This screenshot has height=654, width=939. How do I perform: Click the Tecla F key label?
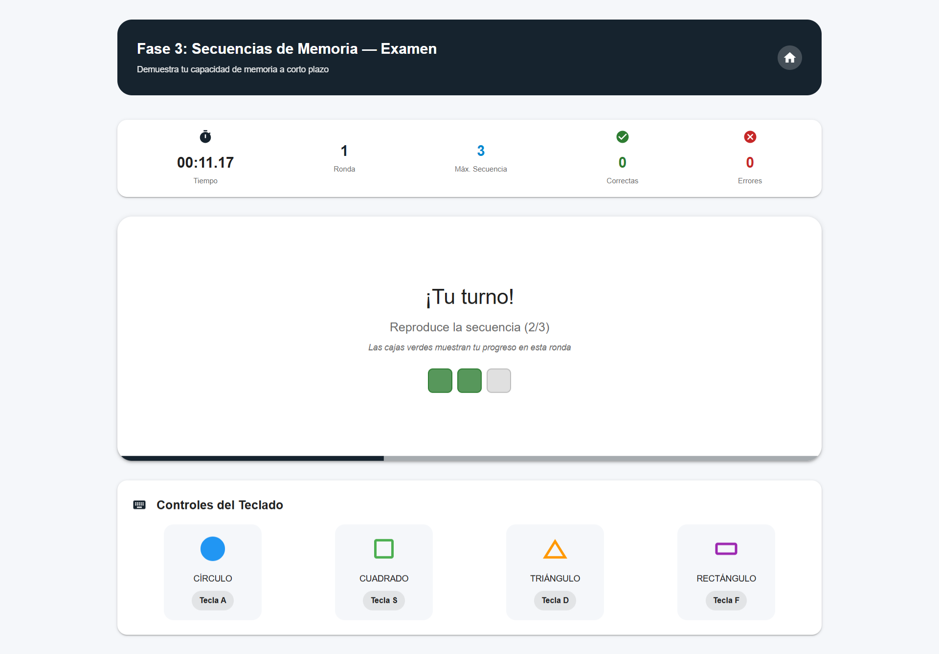[726, 600]
